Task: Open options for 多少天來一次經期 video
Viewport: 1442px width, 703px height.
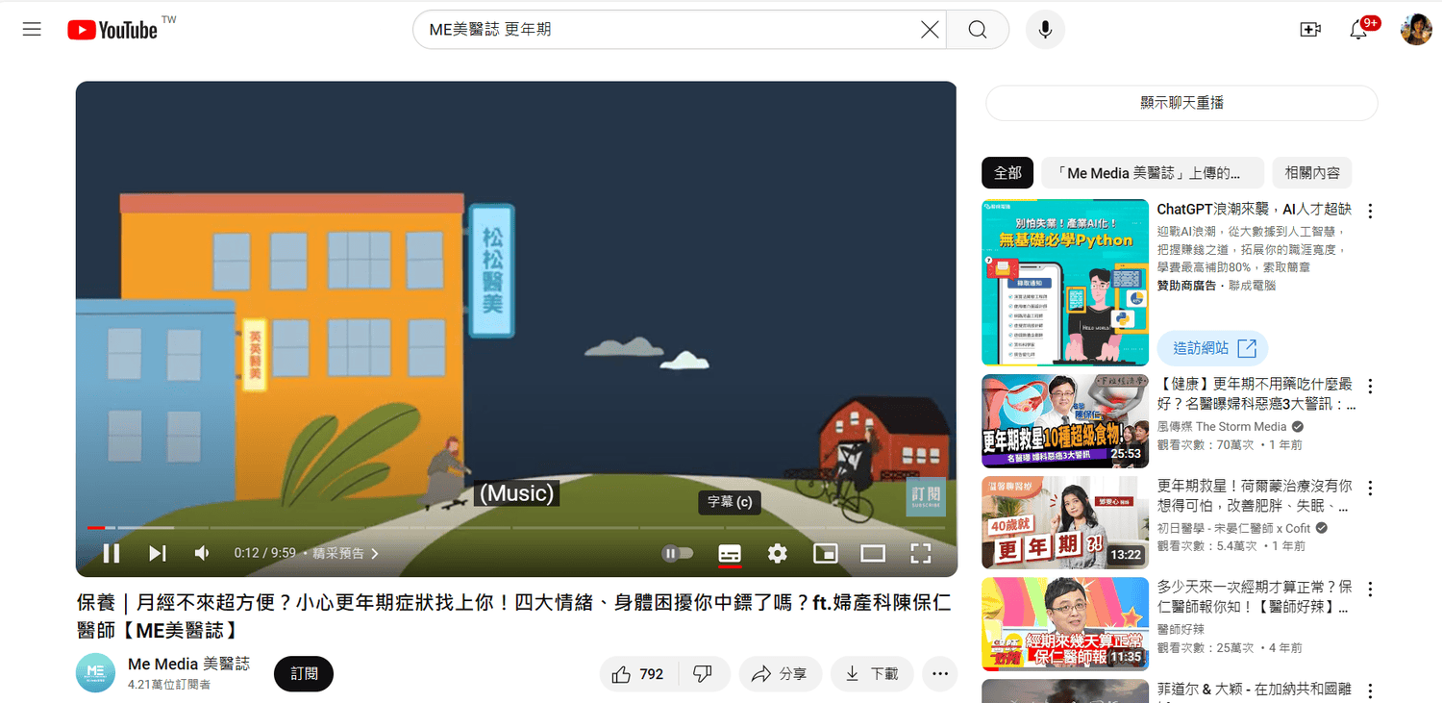Action: pyautogui.click(x=1370, y=590)
